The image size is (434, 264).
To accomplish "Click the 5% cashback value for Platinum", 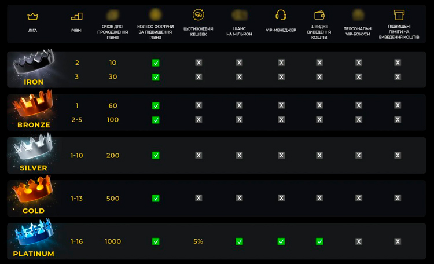I will [198, 241].
